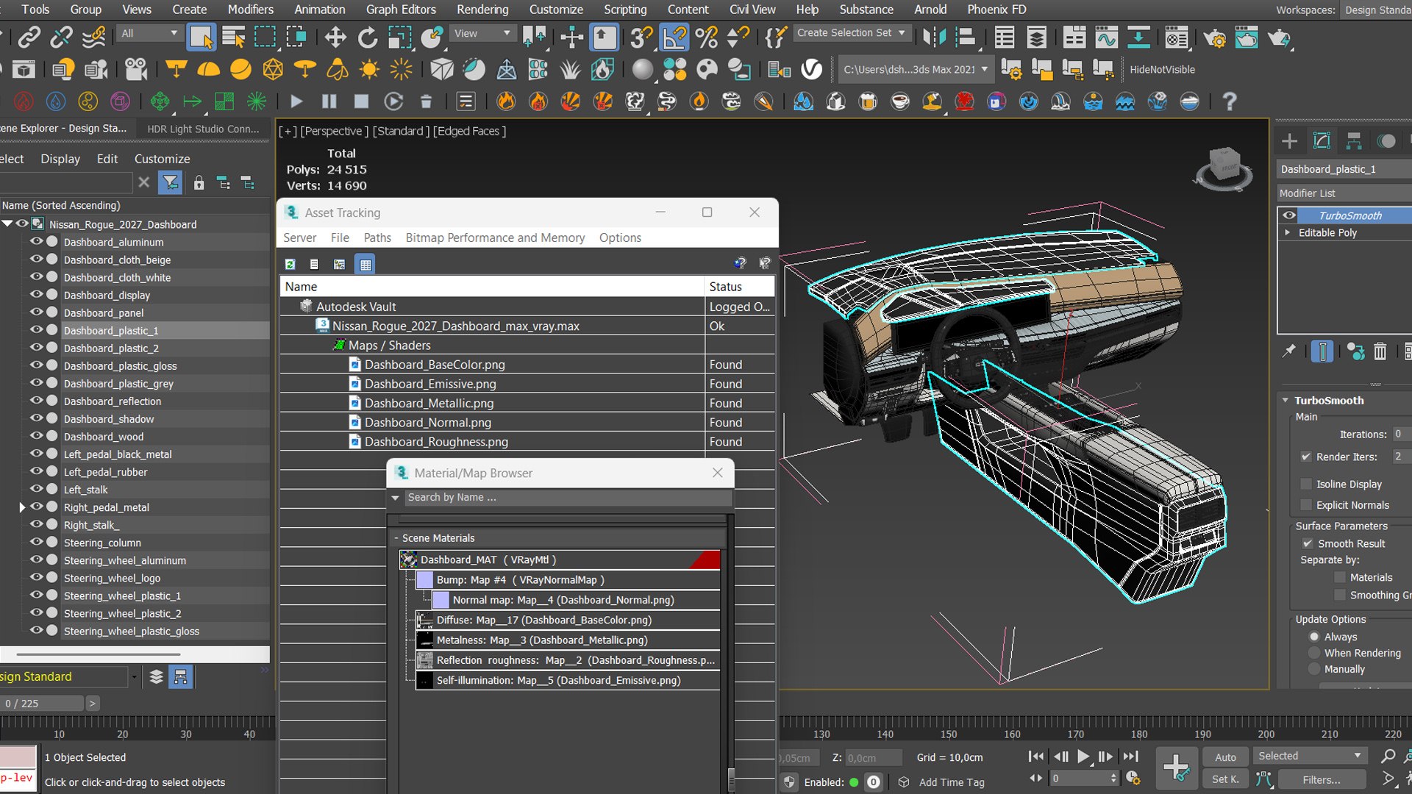Click the Scene Explorer filter funnel icon

[x=171, y=182]
